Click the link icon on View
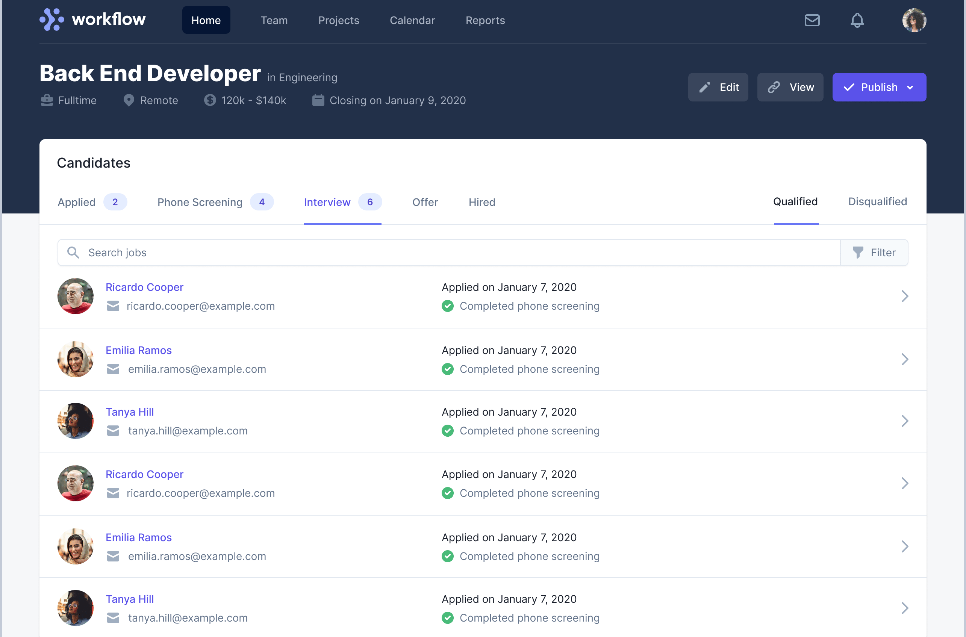966x637 pixels. (x=774, y=87)
